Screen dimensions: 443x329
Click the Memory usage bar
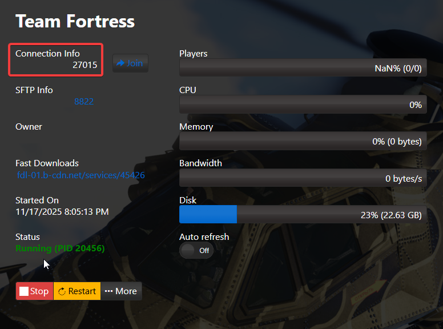[303, 142]
